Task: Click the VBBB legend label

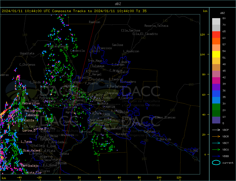Action: pos(226,156)
